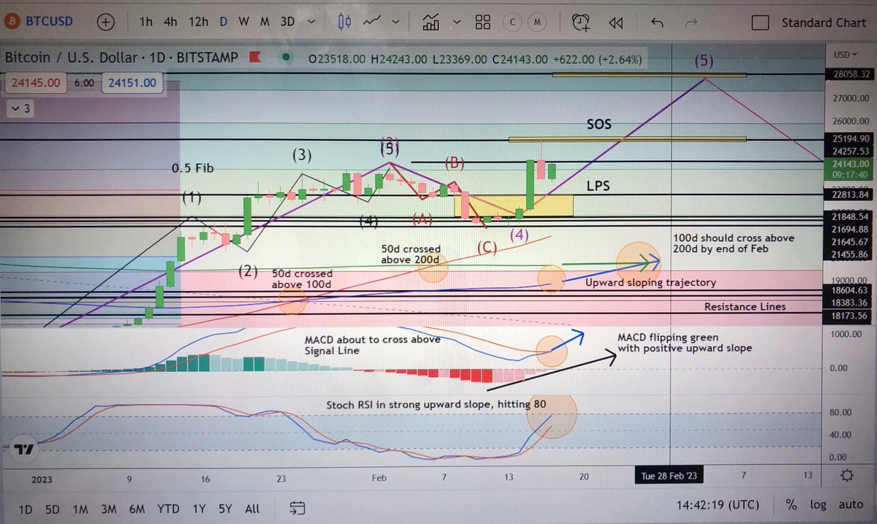Set date range to 6M
Screen dimensions: 877x524
click(137, 508)
